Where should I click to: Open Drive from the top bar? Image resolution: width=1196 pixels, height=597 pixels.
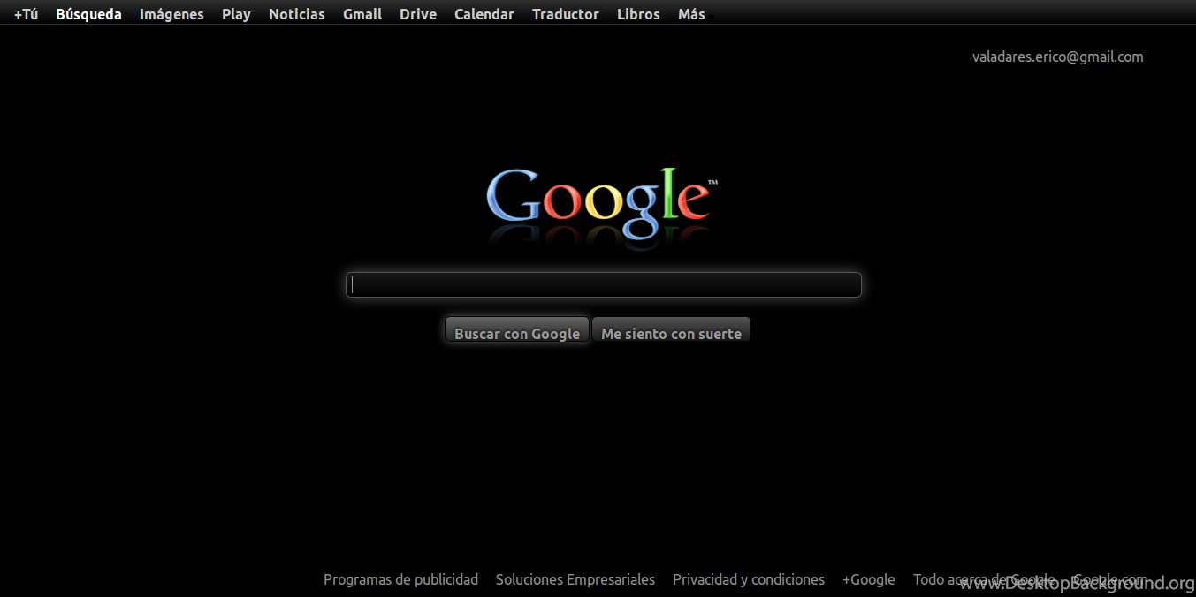click(x=418, y=14)
